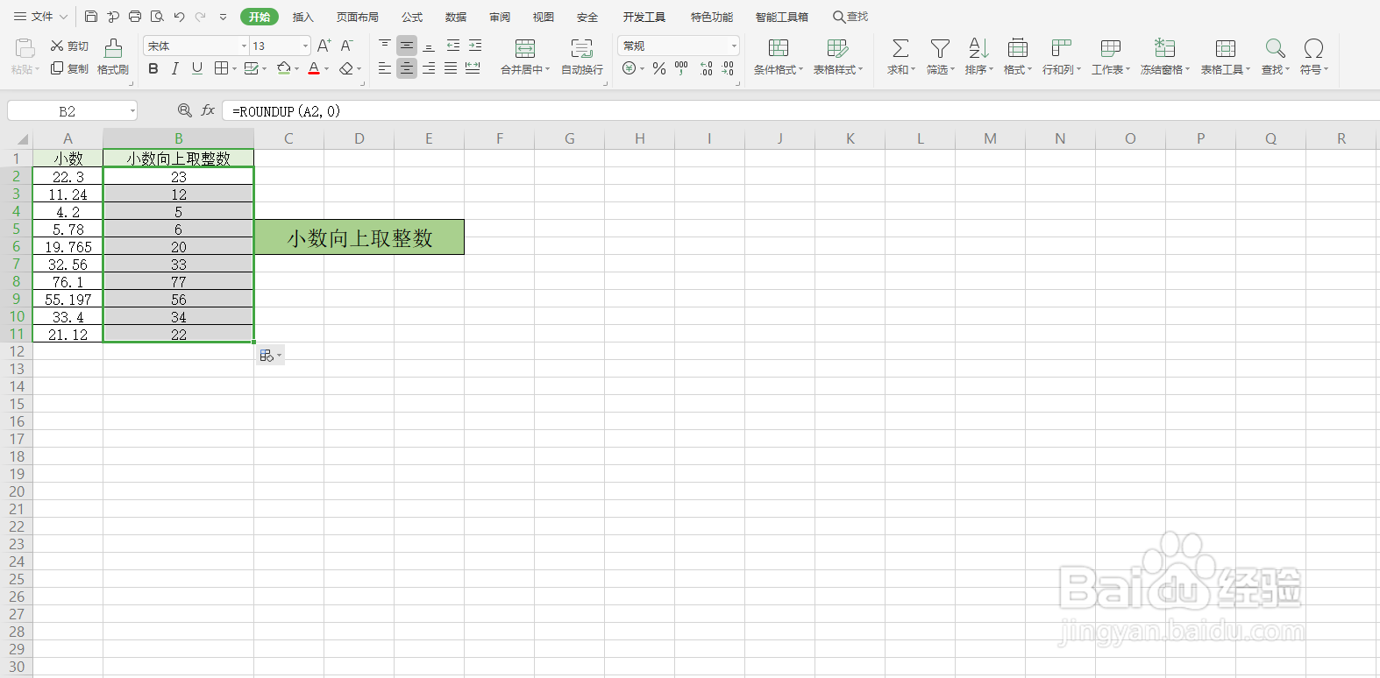Expand the 合并居中 merge options
This screenshot has width=1380, height=678.
[x=547, y=69]
